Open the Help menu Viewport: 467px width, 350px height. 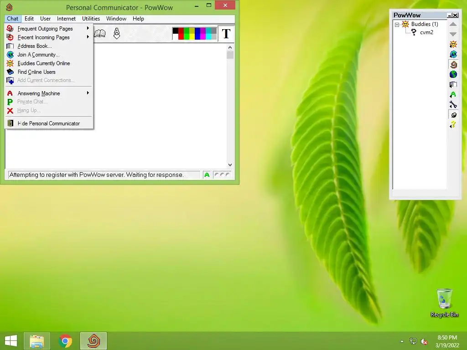[x=138, y=18]
